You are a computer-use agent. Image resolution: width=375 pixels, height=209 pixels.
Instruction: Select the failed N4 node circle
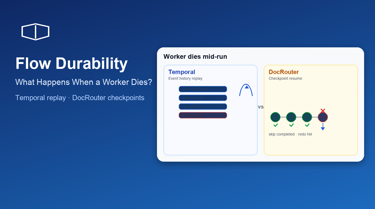[x=323, y=117]
